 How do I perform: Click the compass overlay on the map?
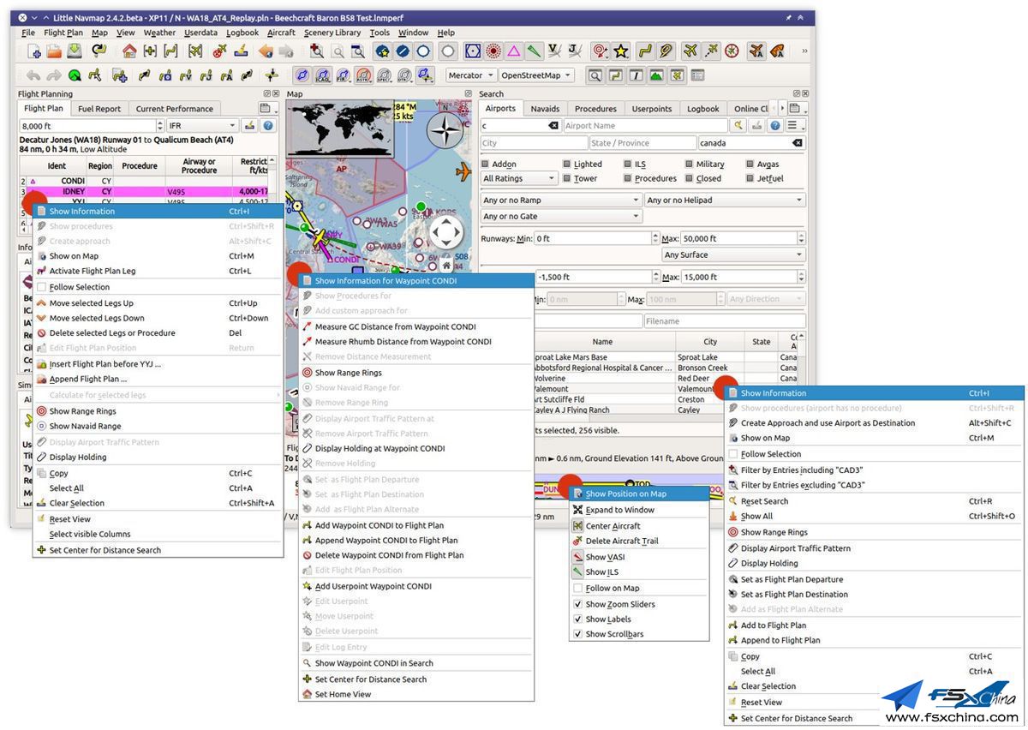coord(445,132)
